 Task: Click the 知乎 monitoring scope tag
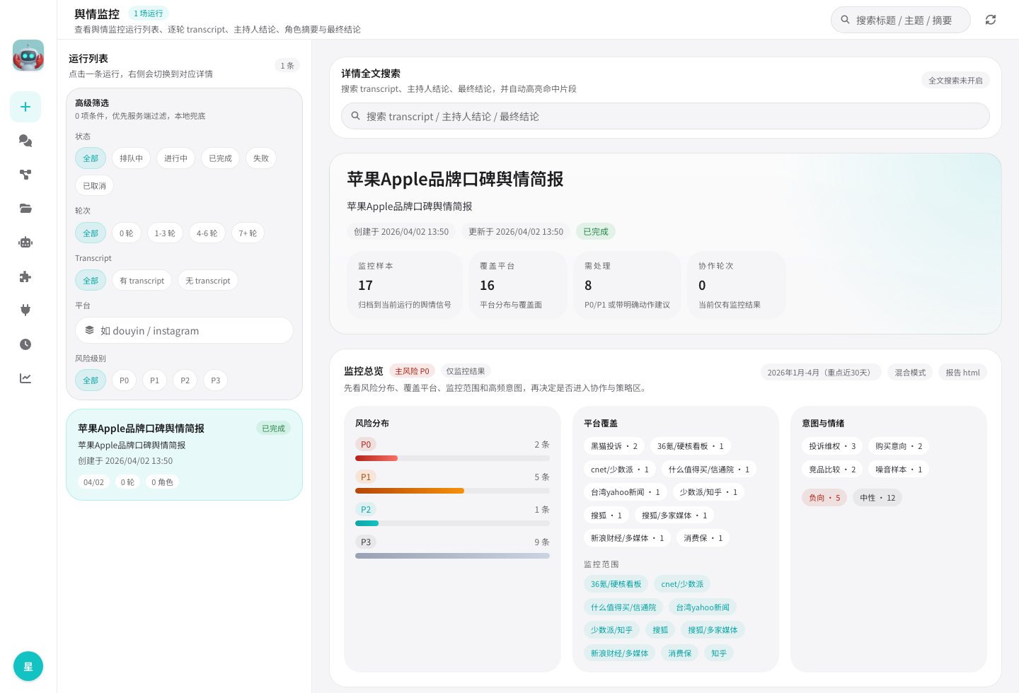pyautogui.click(x=719, y=653)
